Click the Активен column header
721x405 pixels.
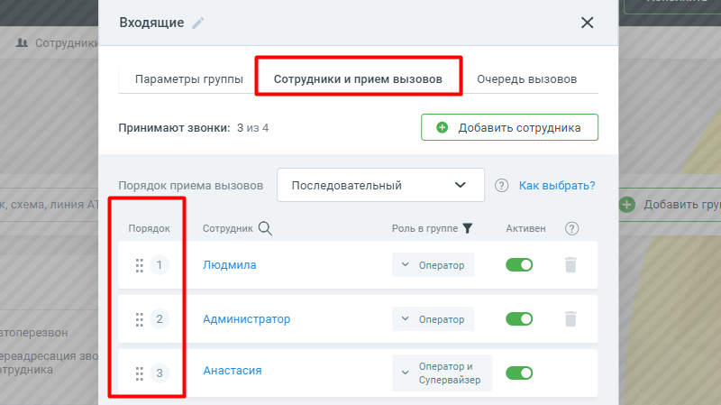[x=525, y=228]
